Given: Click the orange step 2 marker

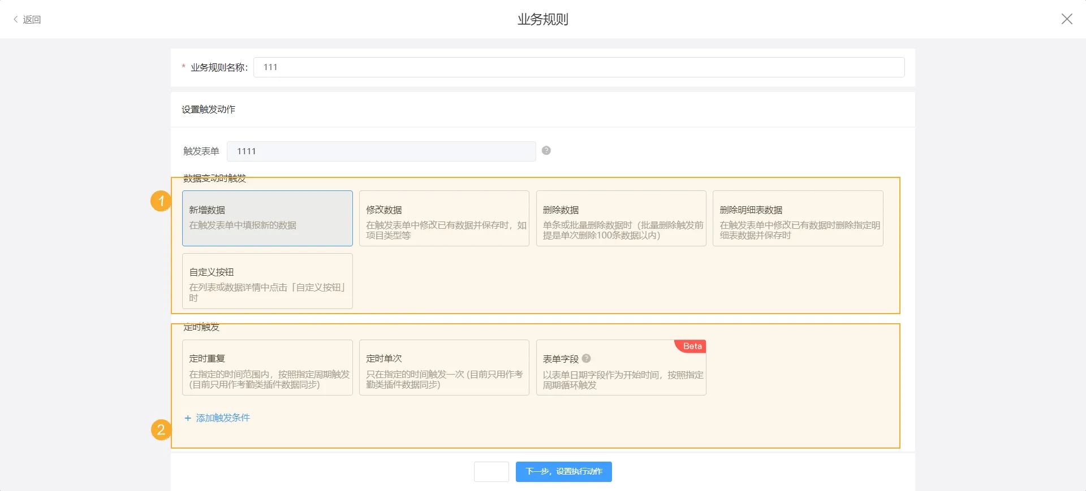Looking at the screenshot, I should pyautogui.click(x=161, y=430).
